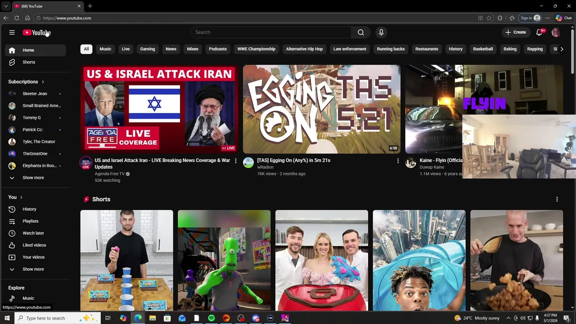Open a new browser tab
This screenshot has width=576, height=324.
tap(90, 6)
